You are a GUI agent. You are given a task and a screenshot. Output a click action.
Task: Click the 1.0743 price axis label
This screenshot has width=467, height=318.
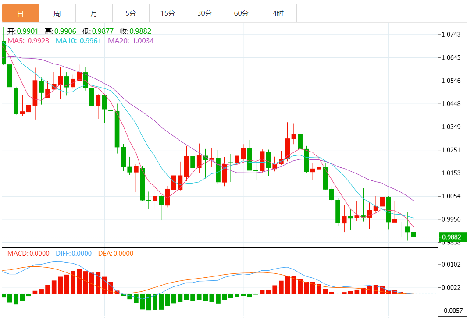(x=451, y=35)
